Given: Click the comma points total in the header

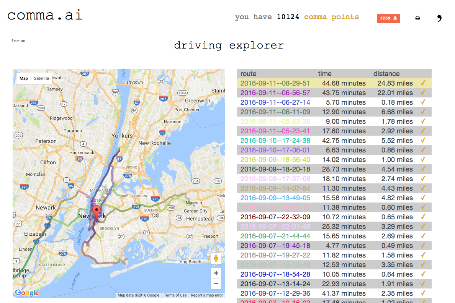Looking at the screenshot, I should point(288,17).
